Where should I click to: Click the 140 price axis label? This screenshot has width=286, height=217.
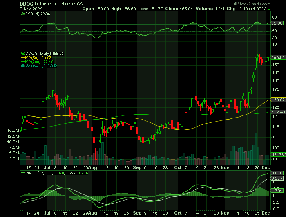click(x=275, y=81)
